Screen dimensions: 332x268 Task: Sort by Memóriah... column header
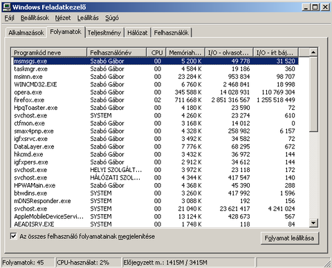[185, 52]
